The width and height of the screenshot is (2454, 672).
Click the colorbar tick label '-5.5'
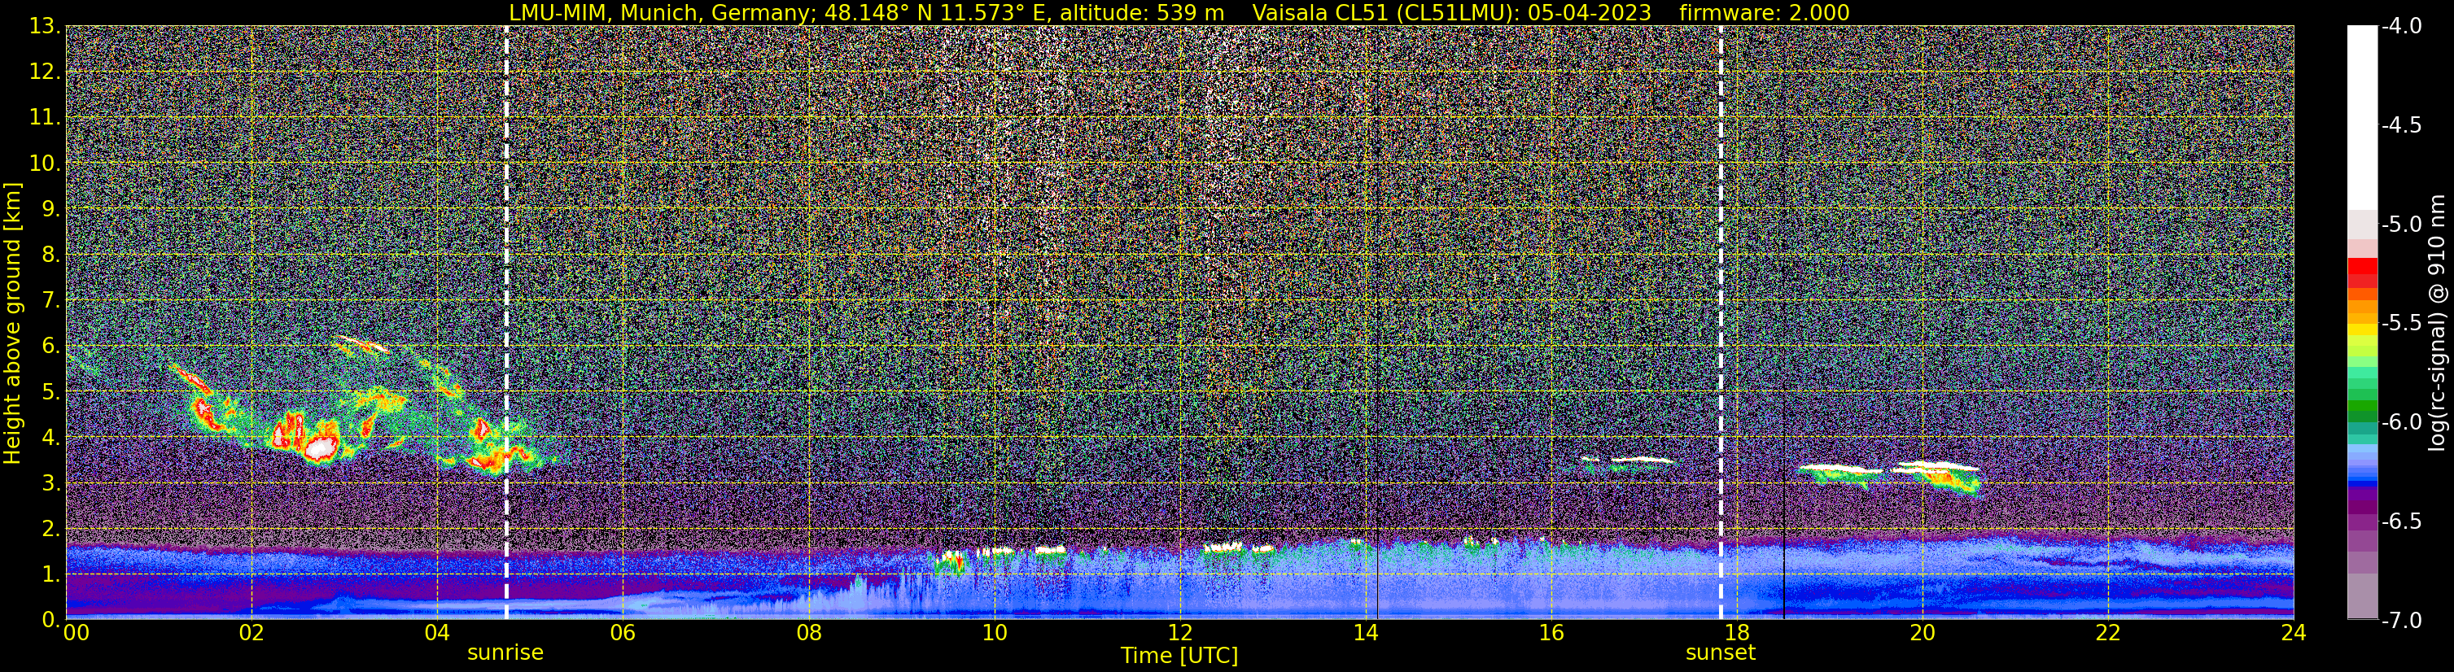point(2400,324)
